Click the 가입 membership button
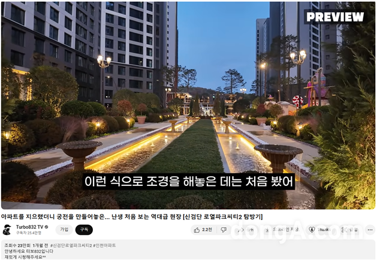Screen dimensions: 377x260 click(64, 230)
